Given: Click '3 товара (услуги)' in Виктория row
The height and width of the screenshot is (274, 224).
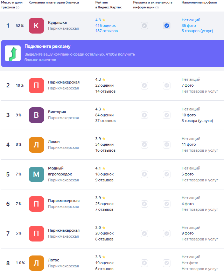Looking at the screenshot, I should coord(197,121).
